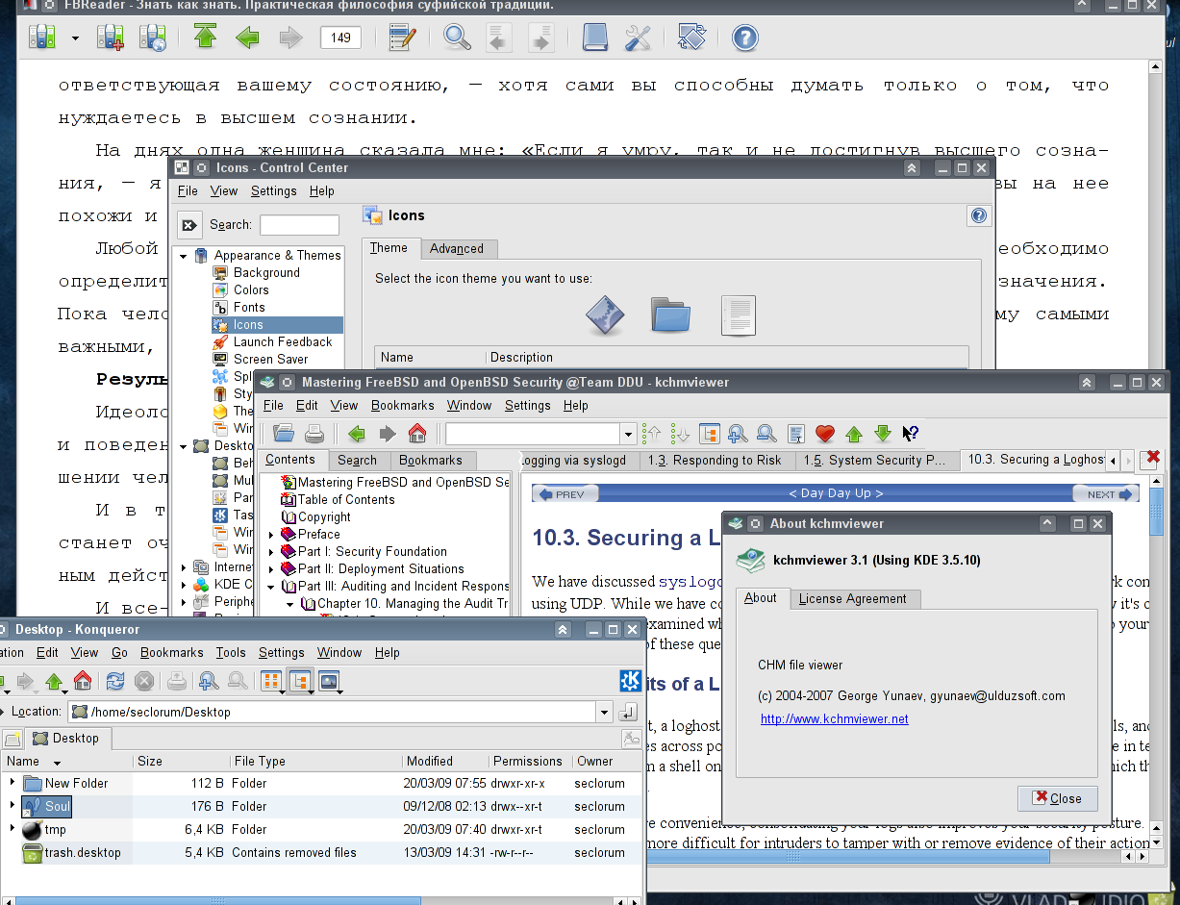Viewport: 1180px width, 905px height.
Task: Open file icon in kchmviewer toolbar
Action: [x=283, y=433]
